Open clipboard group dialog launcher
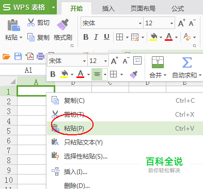Viewport: 203px width, 189px height. (x=72, y=46)
